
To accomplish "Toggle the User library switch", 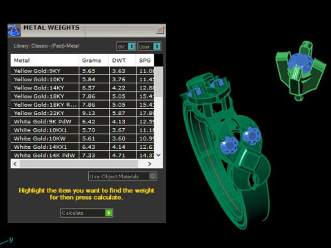I will 149,46.
